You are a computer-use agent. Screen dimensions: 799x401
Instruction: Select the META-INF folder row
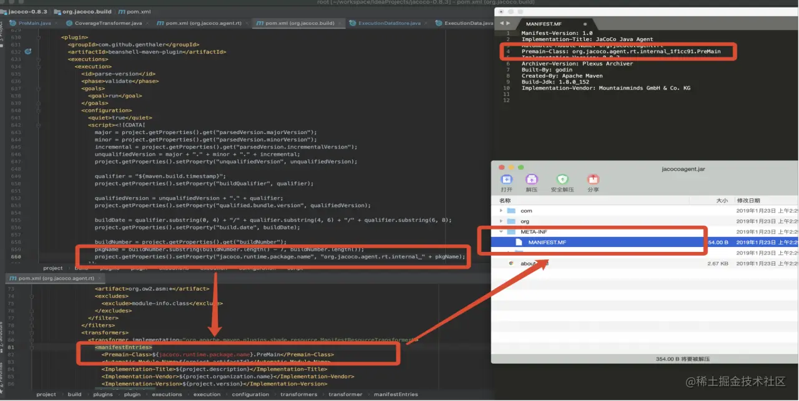tap(645, 232)
